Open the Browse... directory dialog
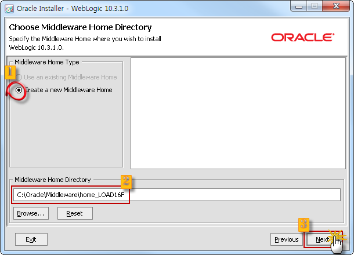The image size is (354, 255). click(31, 213)
